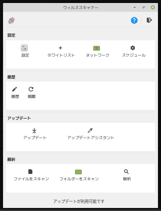Click the アップデートが利用可能です status message
This screenshot has width=161, height=211.
click(x=79, y=201)
